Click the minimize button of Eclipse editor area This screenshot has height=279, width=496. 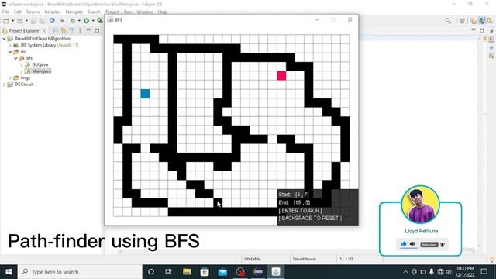pyautogui.click(x=474, y=30)
